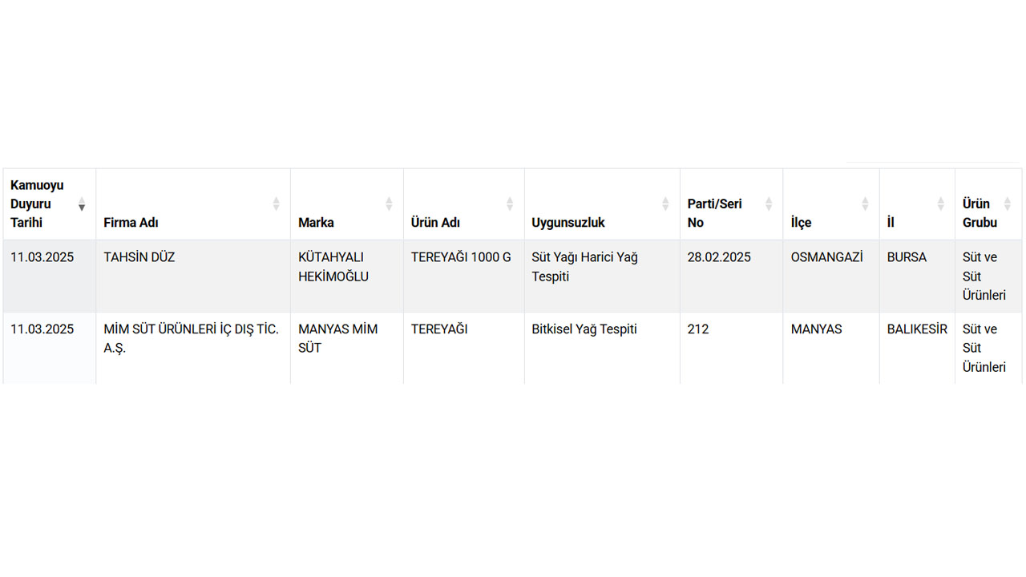Select the Firma Adı column header
1026x577 pixels.
[x=193, y=204]
